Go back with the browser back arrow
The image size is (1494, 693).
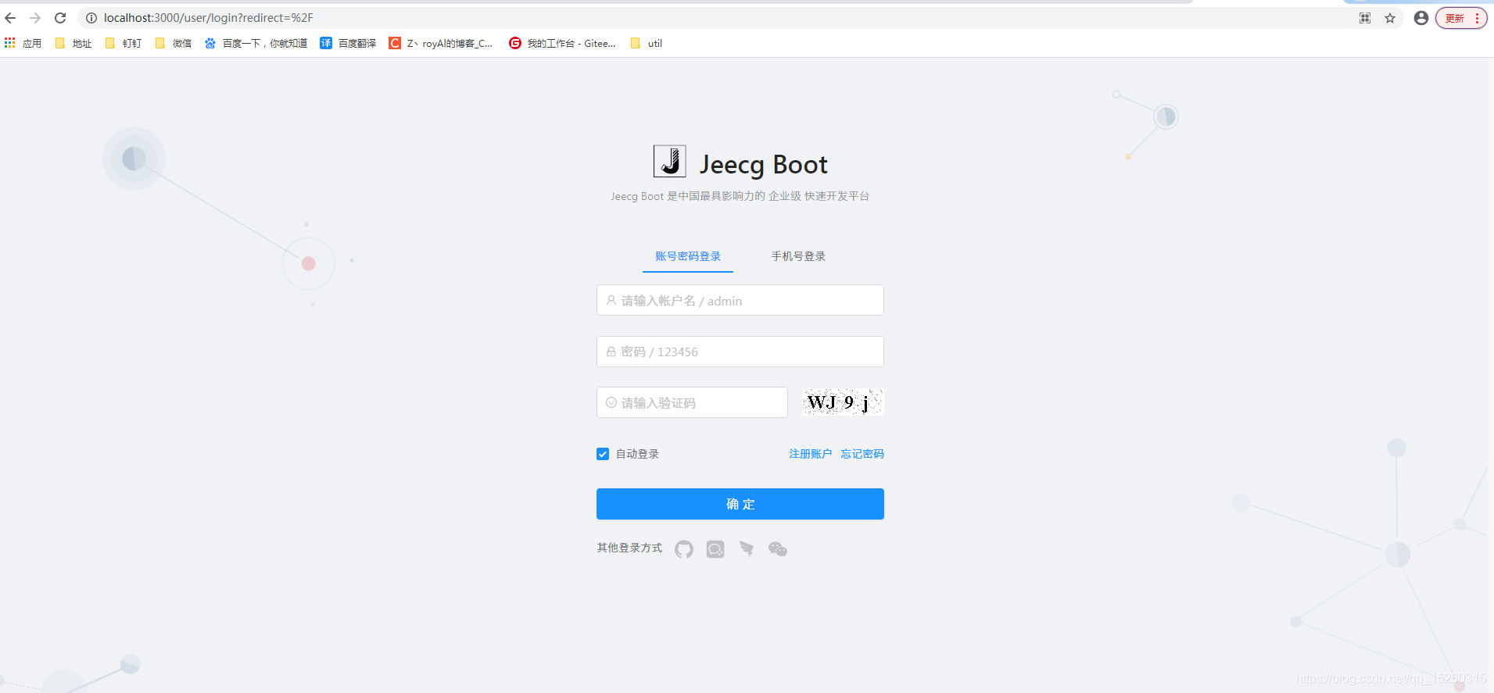pos(10,18)
